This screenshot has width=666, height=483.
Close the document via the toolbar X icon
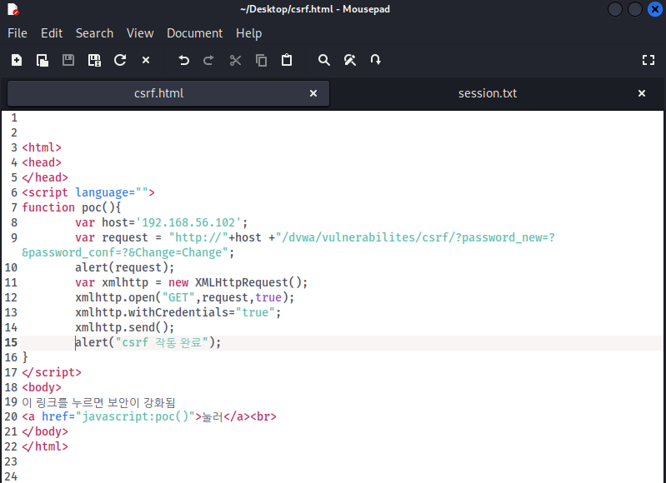tap(146, 60)
